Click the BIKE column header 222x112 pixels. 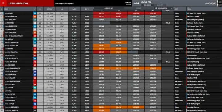tap(176, 9)
